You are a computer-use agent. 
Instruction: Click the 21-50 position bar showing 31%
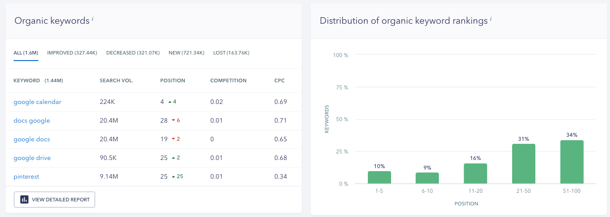(x=524, y=164)
